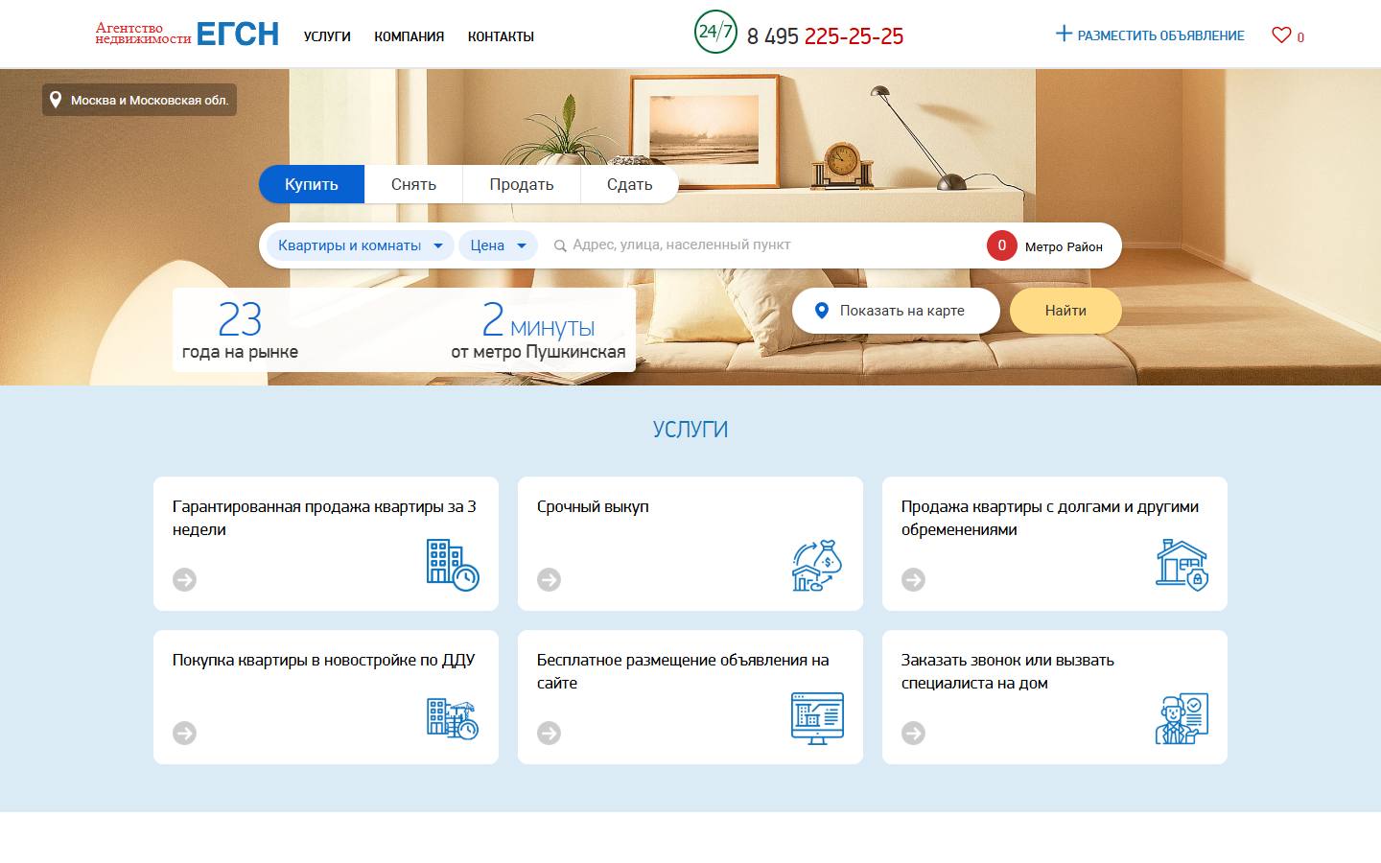
Task: Change region Москва и Московская обл.
Action: 139,100
